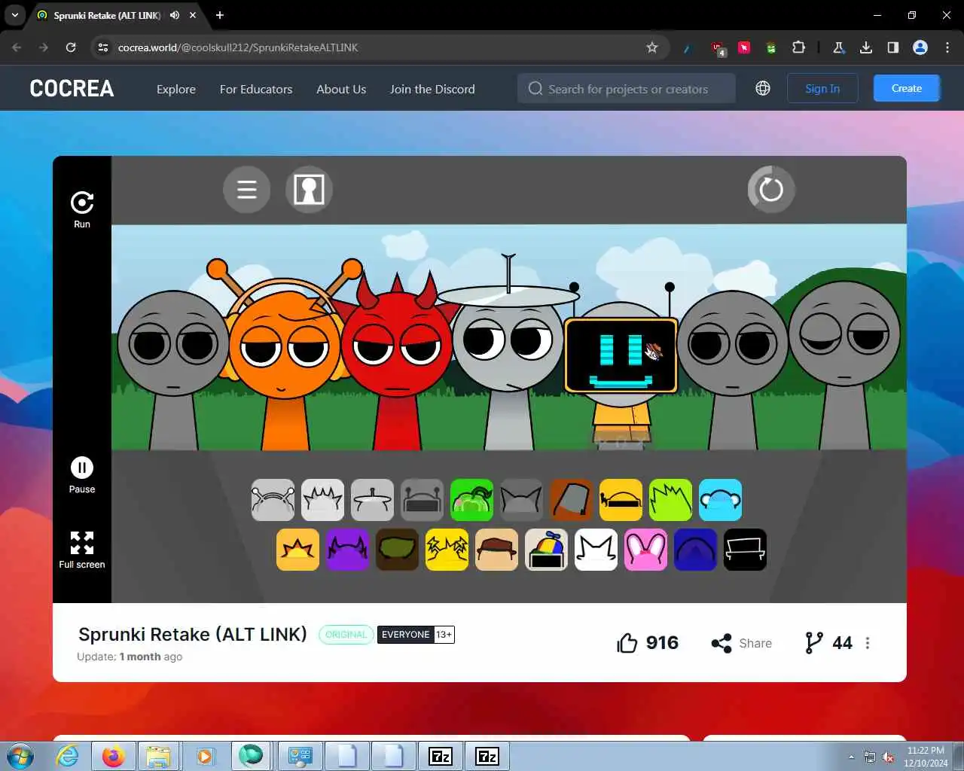The width and height of the screenshot is (964, 771).
Task: Select the green headphones sprunki icon
Action: tap(471, 500)
